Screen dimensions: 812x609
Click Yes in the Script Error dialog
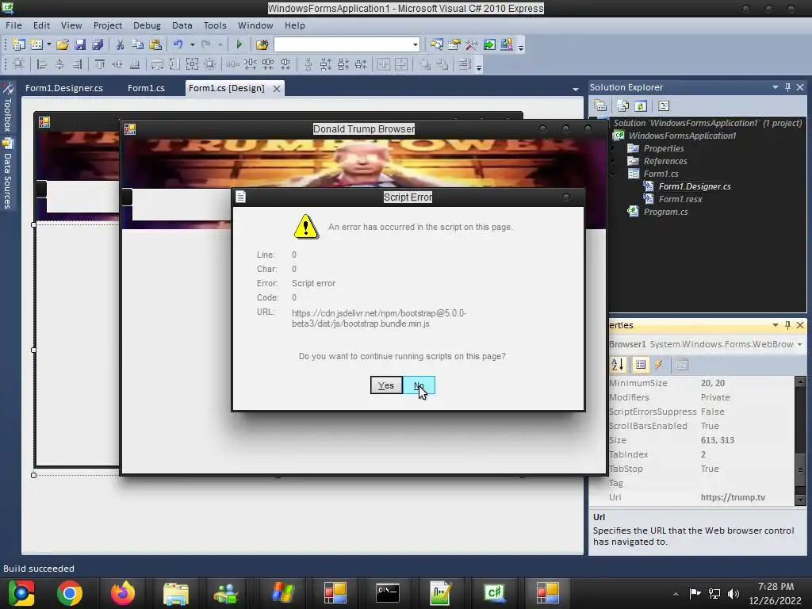pos(386,385)
